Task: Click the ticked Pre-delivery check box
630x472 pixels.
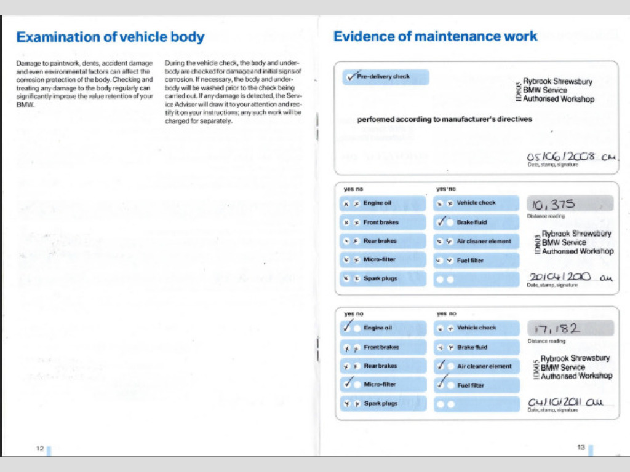Action: pos(352,77)
